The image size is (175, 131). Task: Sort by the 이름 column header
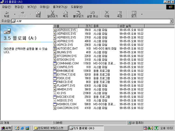66,26
